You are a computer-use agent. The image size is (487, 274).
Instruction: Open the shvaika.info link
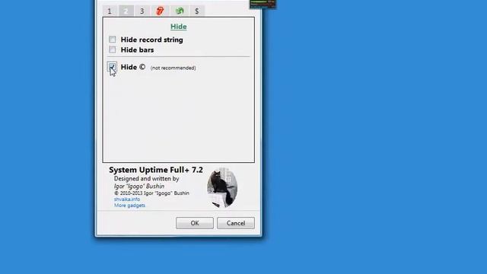click(127, 199)
